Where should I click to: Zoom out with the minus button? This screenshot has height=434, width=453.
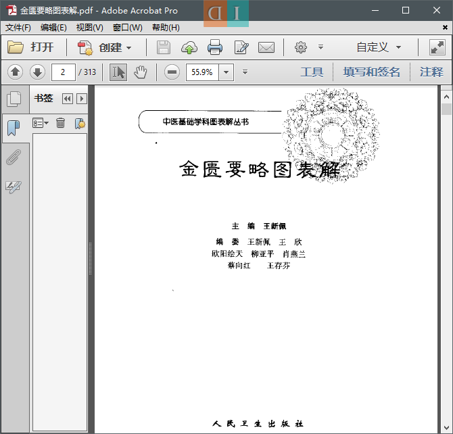(x=172, y=72)
